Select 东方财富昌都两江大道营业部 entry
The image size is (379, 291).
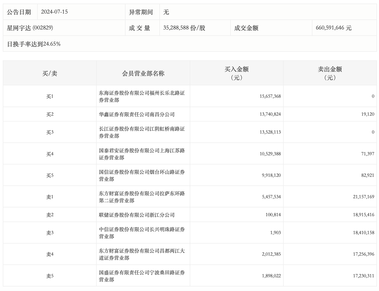tap(142, 254)
